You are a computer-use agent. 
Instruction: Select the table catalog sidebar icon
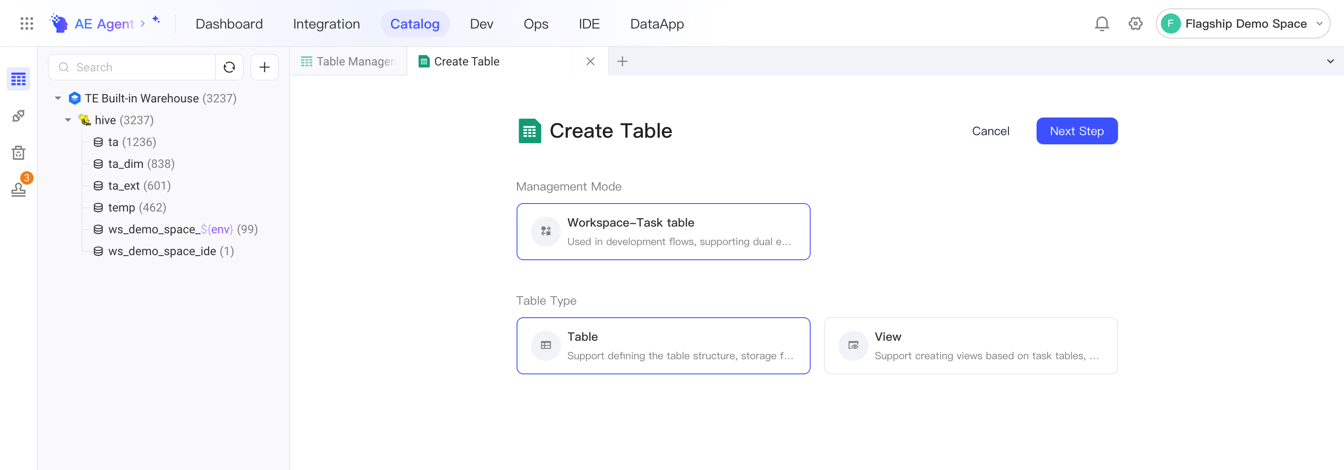(x=18, y=79)
